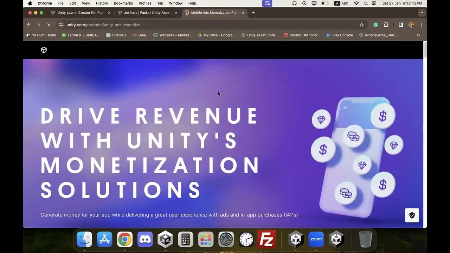The image size is (450, 253).
Task: Open Spotlight search
Action: point(366,3)
